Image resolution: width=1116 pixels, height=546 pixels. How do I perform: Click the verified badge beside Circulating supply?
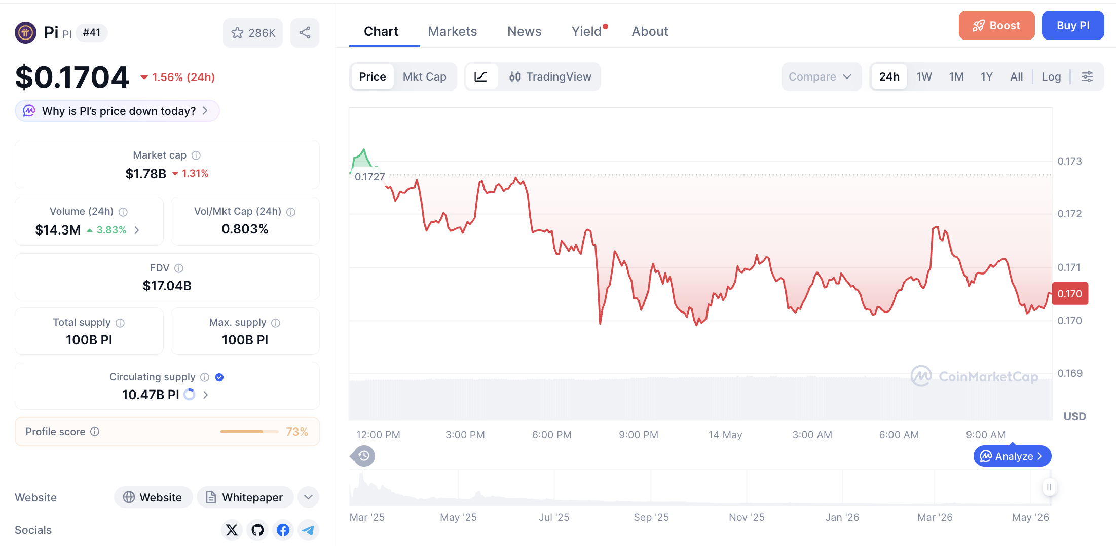coord(219,377)
